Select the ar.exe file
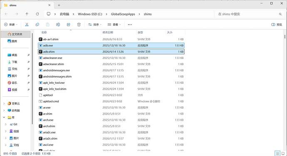Image resolution: width=287 pixels, height=156 pixels. (111, 107)
